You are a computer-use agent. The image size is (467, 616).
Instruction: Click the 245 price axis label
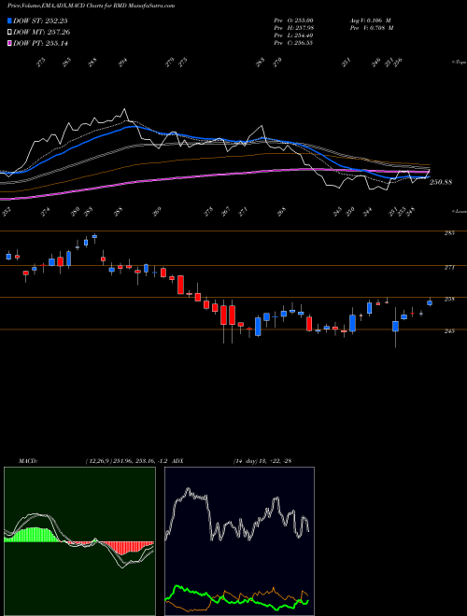[449, 331]
